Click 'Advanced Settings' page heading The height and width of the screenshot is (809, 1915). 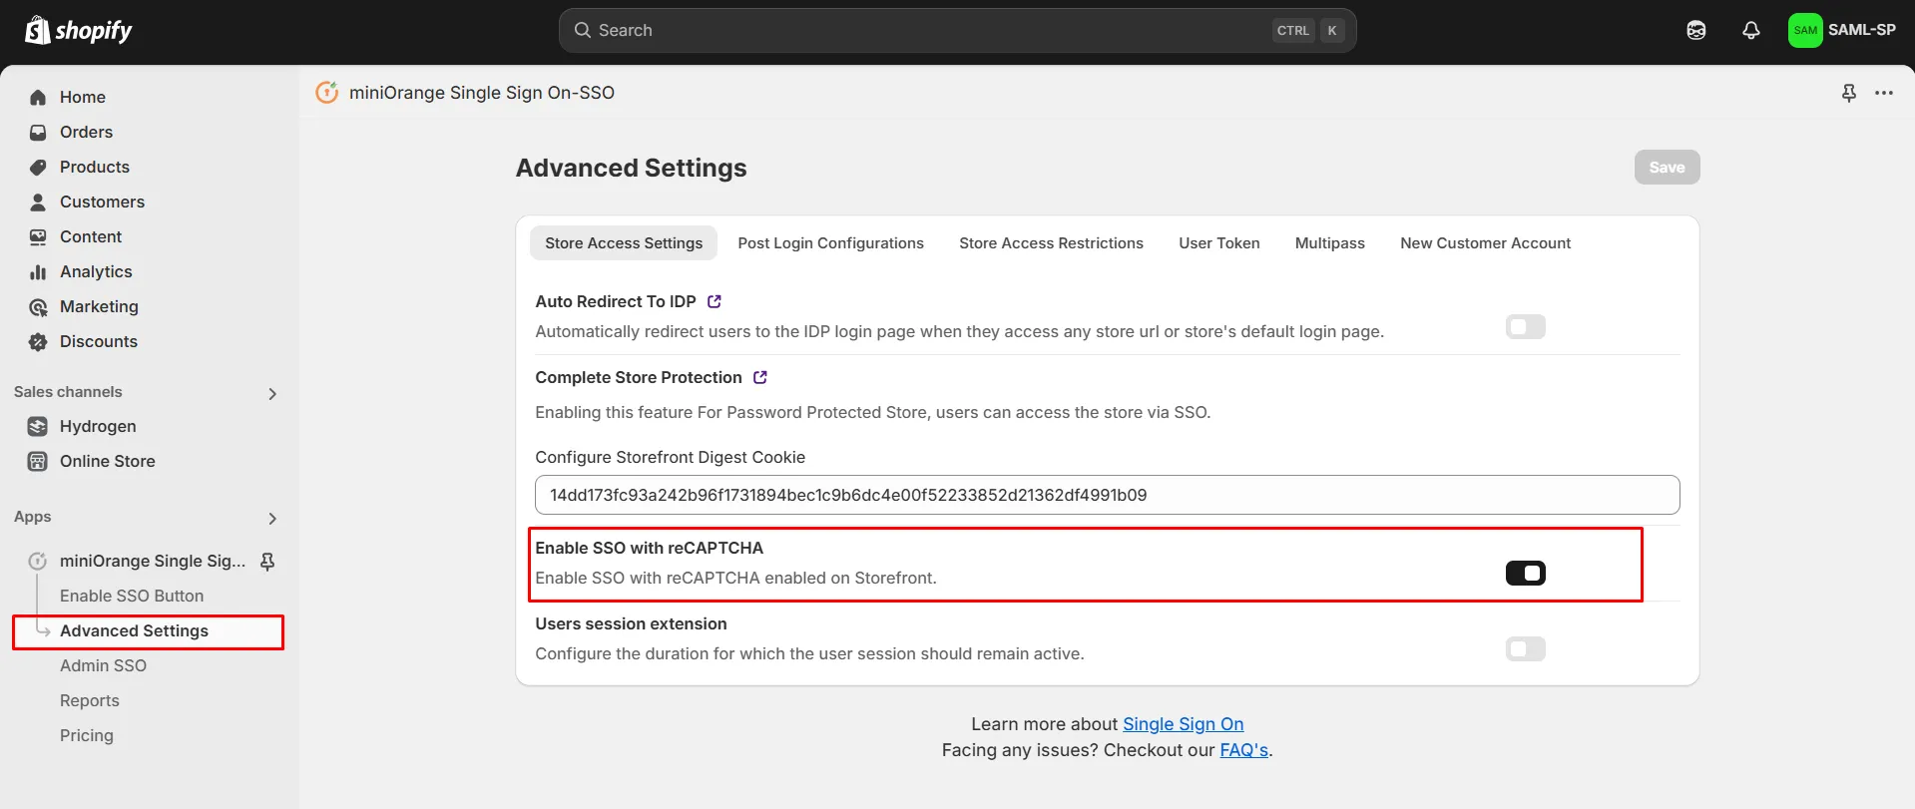(x=632, y=168)
